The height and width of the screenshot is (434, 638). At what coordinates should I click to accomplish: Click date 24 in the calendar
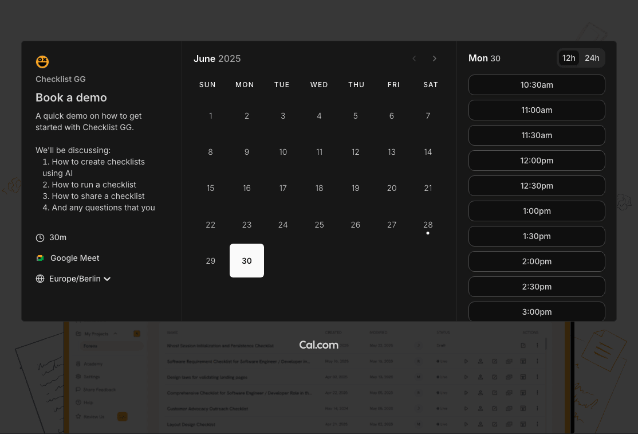[x=283, y=225]
